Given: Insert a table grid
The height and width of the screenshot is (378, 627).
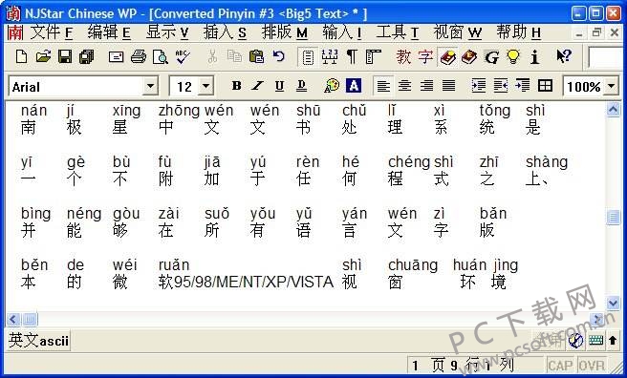Looking at the screenshot, I should coord(545,85).
